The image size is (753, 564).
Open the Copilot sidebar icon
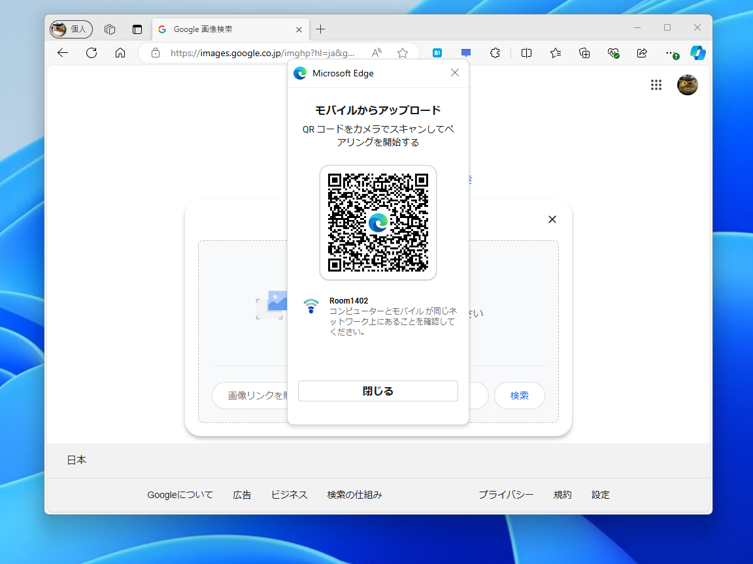(x=698, y=53)
